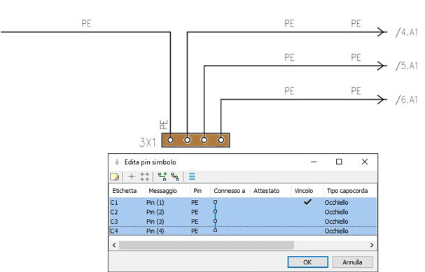Click the scrollbar right arrow
Image resolution: width=425 pixels, height=272 pixels.
click(x=372, y=245)
